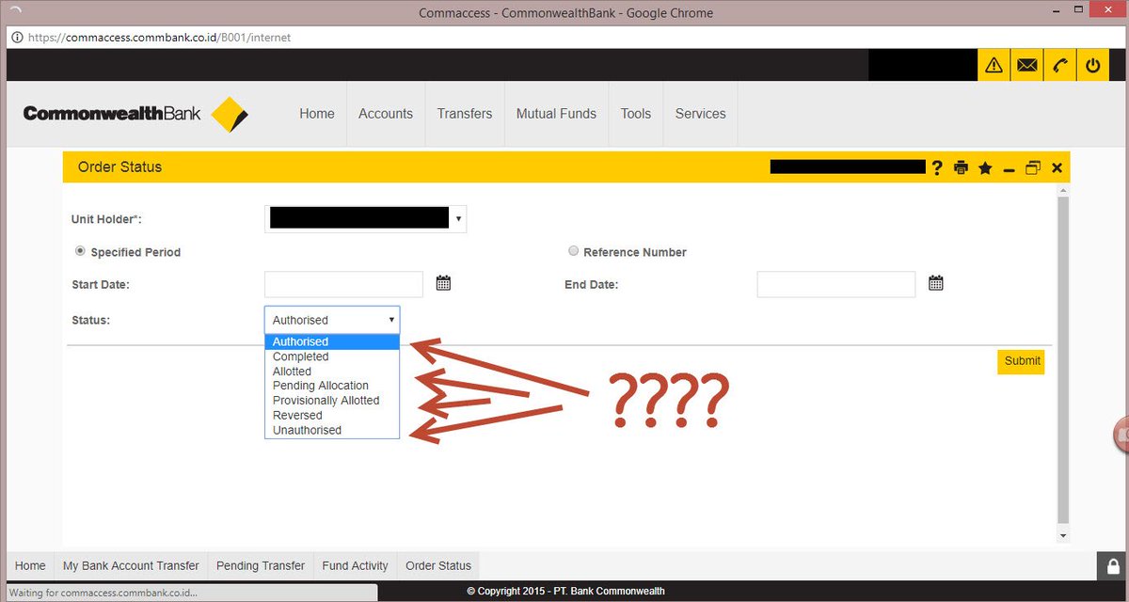Open help question mark in Order Status
This screenshot has width=1129, height=602.
click(937, 167)
